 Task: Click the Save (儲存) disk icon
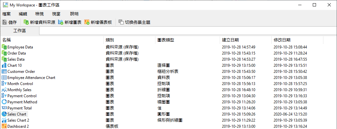[4, 22]
